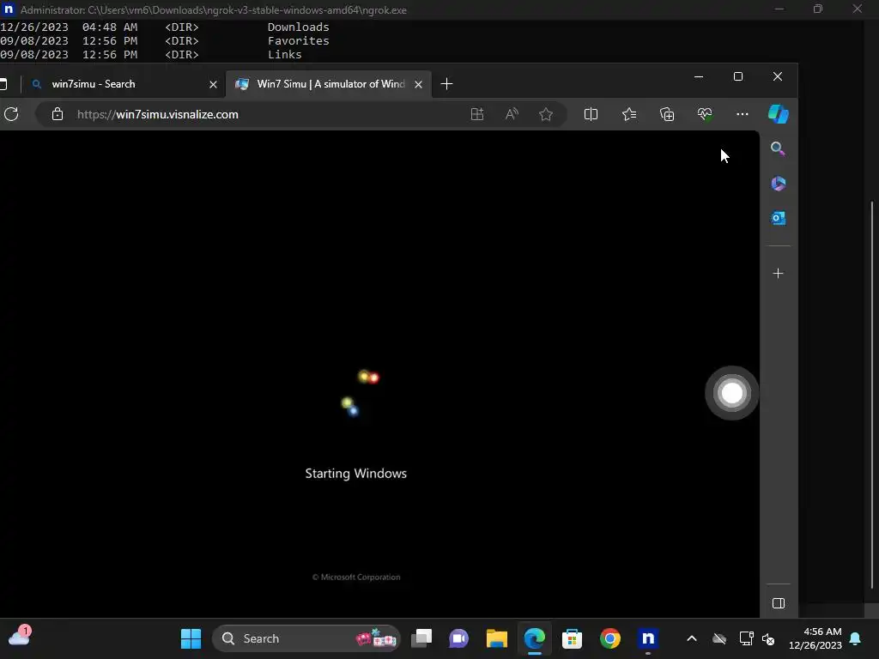
Task: Activate Read aloud in address bar
Action: (512, 114)
